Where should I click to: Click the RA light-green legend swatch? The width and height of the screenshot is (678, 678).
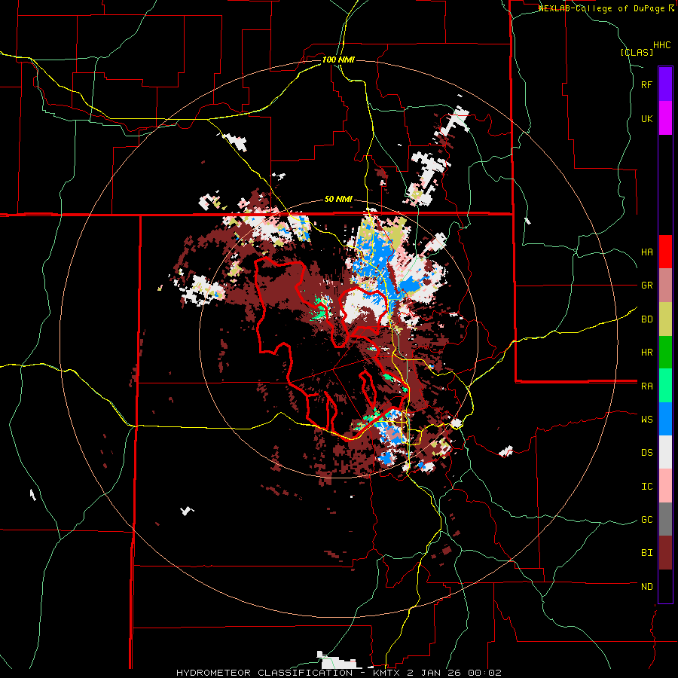pos(665,386)
